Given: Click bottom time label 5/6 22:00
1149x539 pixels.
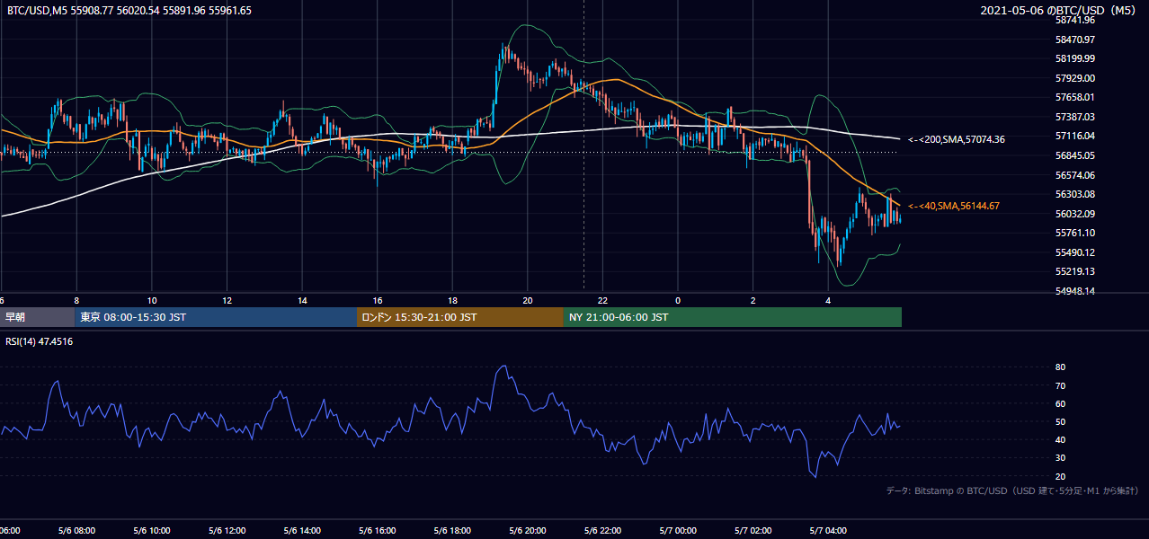Looking at the screenshot, I should click(x=602, y=531).
